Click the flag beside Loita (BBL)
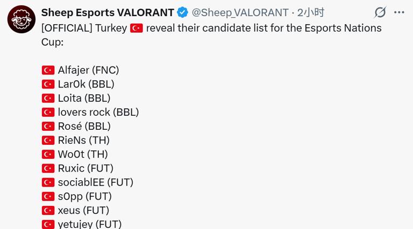Screen dimensions: 413x229 pos(48,98)
